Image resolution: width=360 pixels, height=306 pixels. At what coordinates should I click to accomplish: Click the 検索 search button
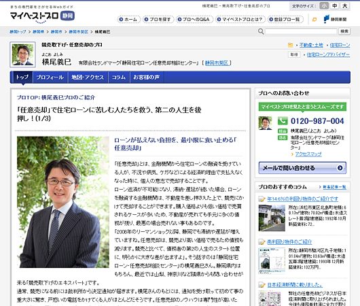[x=344, y=31]
